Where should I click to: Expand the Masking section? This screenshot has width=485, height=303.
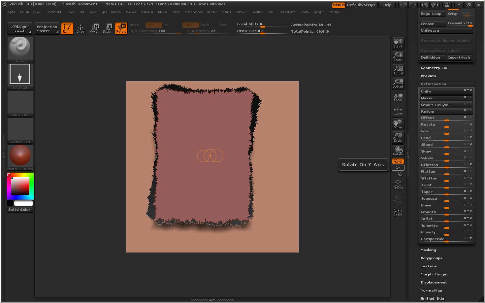428,250
